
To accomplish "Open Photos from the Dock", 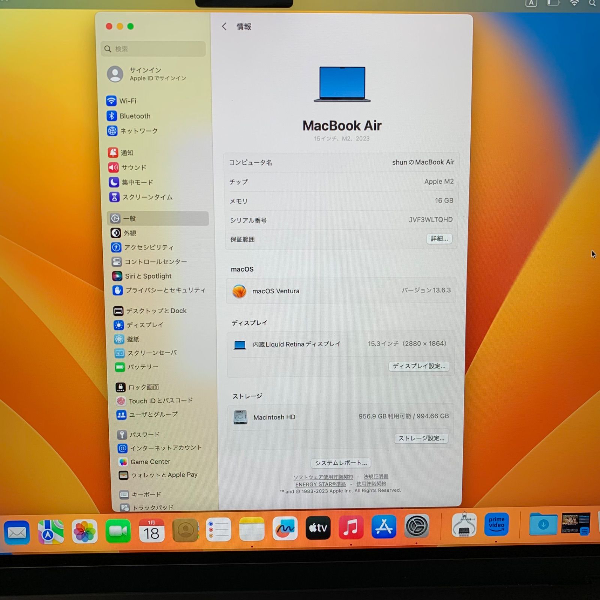I will click(x=84, y=531).
